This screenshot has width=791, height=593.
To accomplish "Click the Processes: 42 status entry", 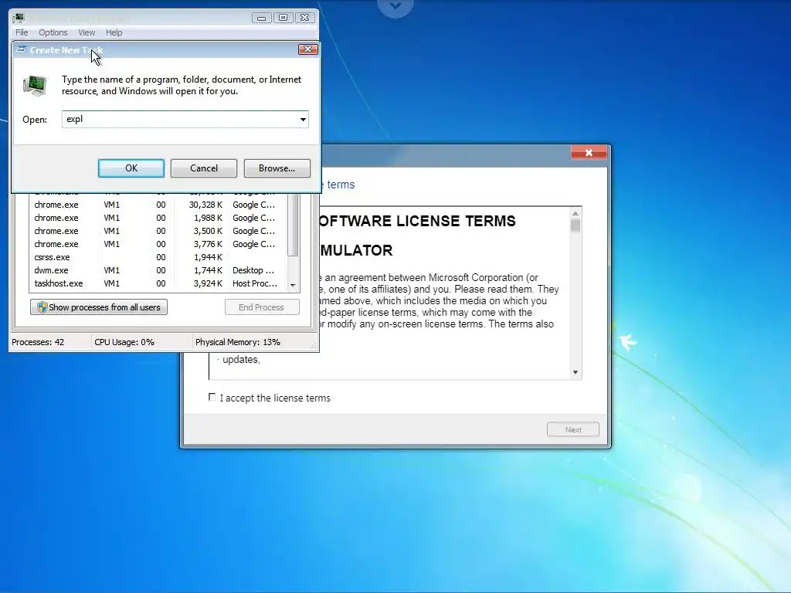I will pyautogui.click(x=38, y=342).
